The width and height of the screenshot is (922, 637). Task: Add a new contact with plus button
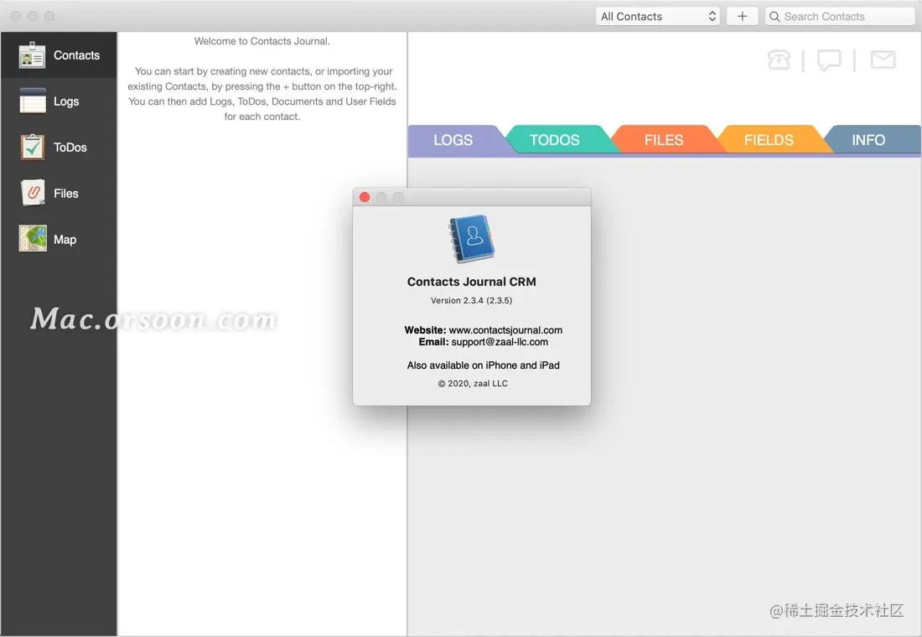point(742,17)
